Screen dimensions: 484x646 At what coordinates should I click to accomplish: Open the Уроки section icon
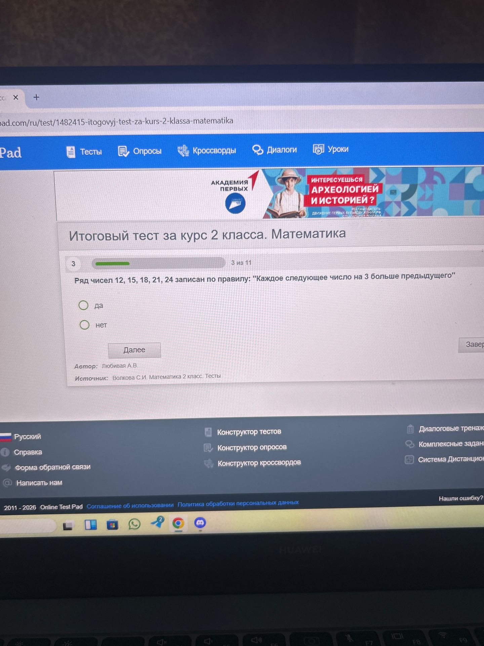[x=318, y=149]
